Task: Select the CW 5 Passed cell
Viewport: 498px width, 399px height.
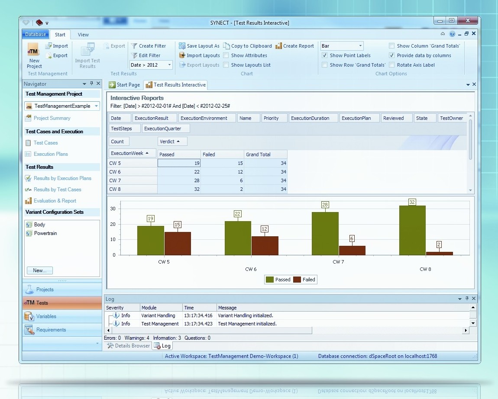Action: [x=178, y=163]
